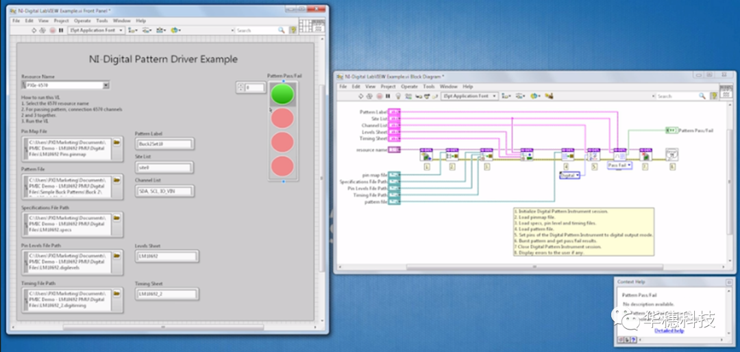Select Pattern Pass/Fail indicator terminal
The image size is (740, 352).
pyautogui.click(x=671, y=131)
